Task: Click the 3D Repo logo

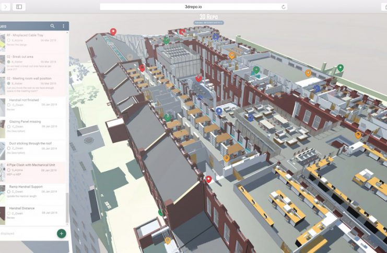Action: point(208,17)
